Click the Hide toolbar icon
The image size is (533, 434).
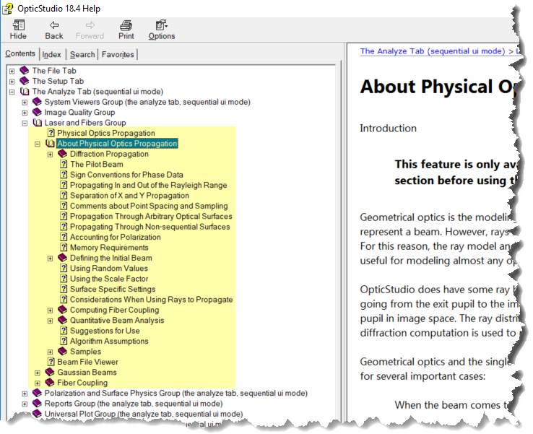(18, 25)
